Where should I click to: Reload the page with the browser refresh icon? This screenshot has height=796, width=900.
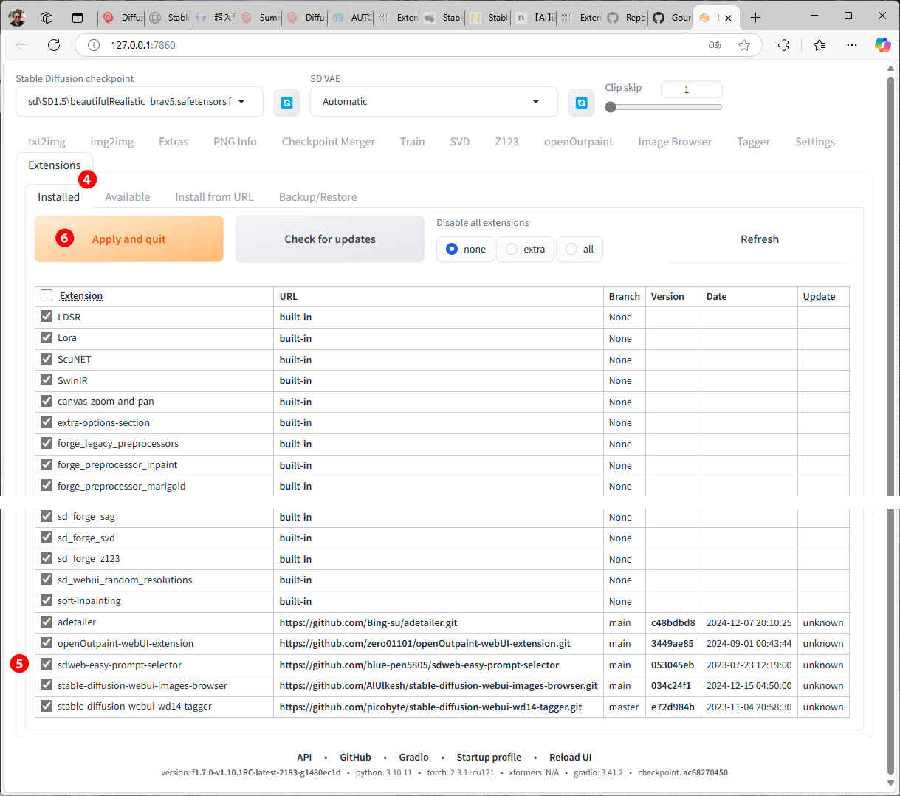click(54, 45)
